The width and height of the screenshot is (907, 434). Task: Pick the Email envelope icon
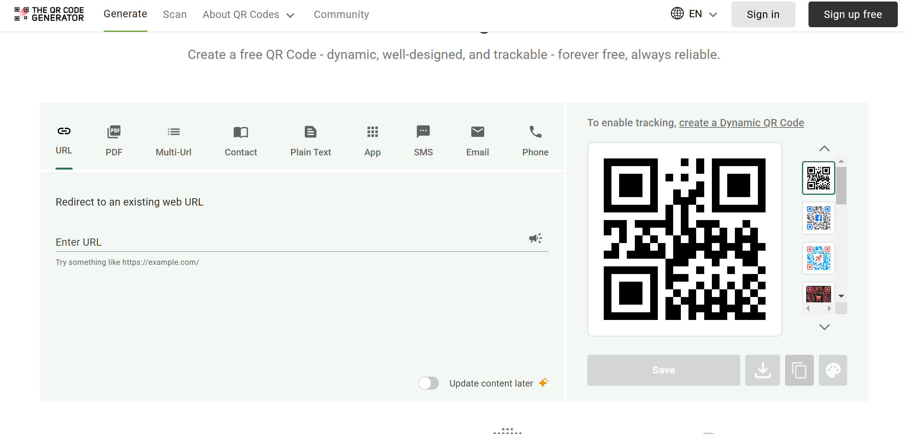[x=477, y=132]
